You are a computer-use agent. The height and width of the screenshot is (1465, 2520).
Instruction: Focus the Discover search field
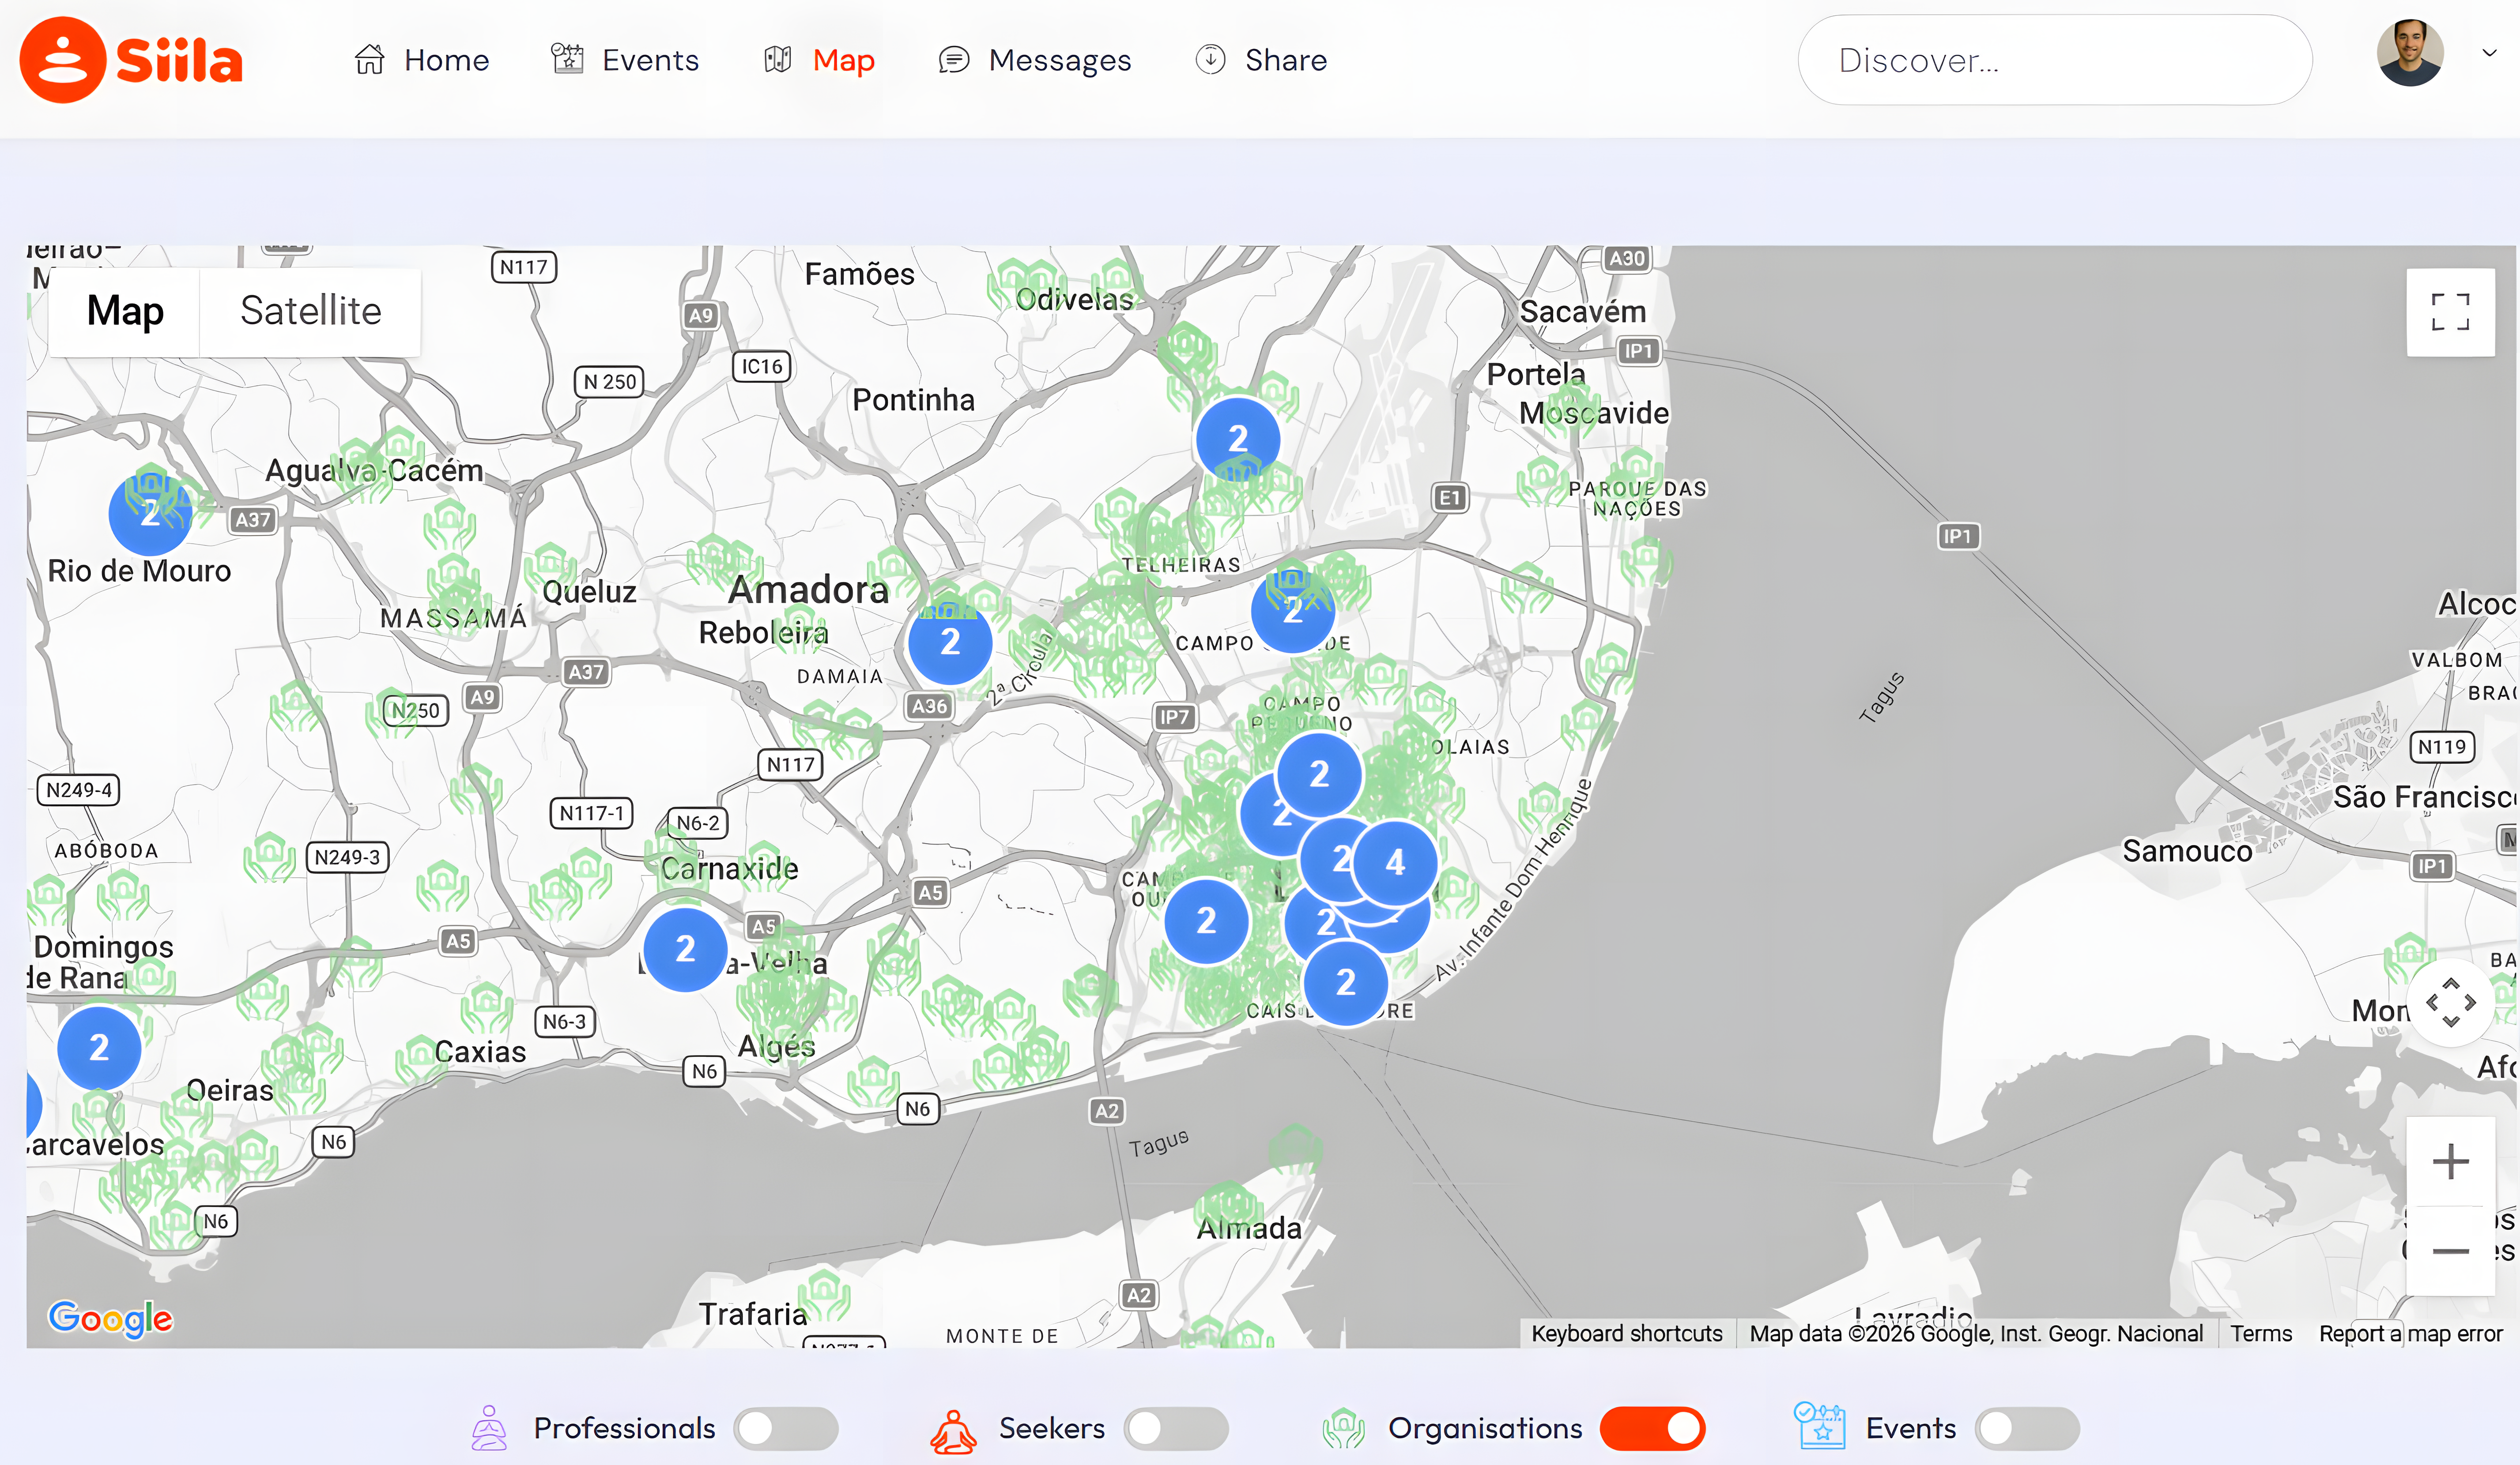2055,60
